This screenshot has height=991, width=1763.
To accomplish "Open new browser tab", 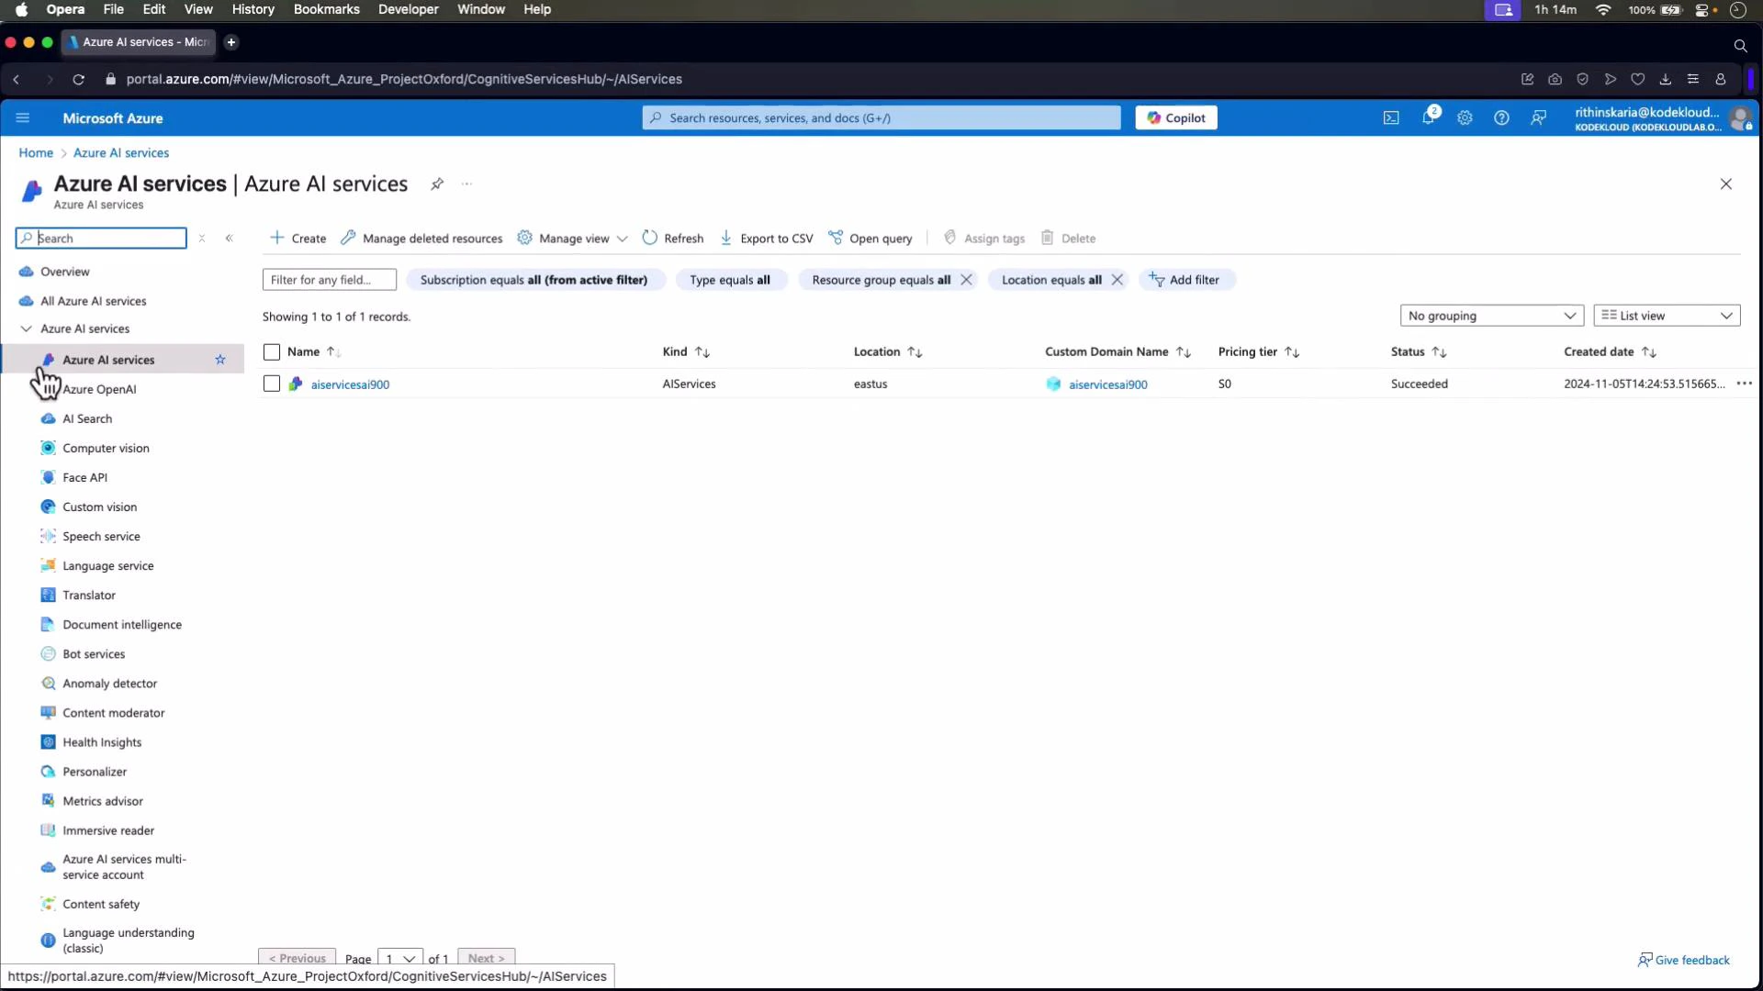I will tap(231, 42).
